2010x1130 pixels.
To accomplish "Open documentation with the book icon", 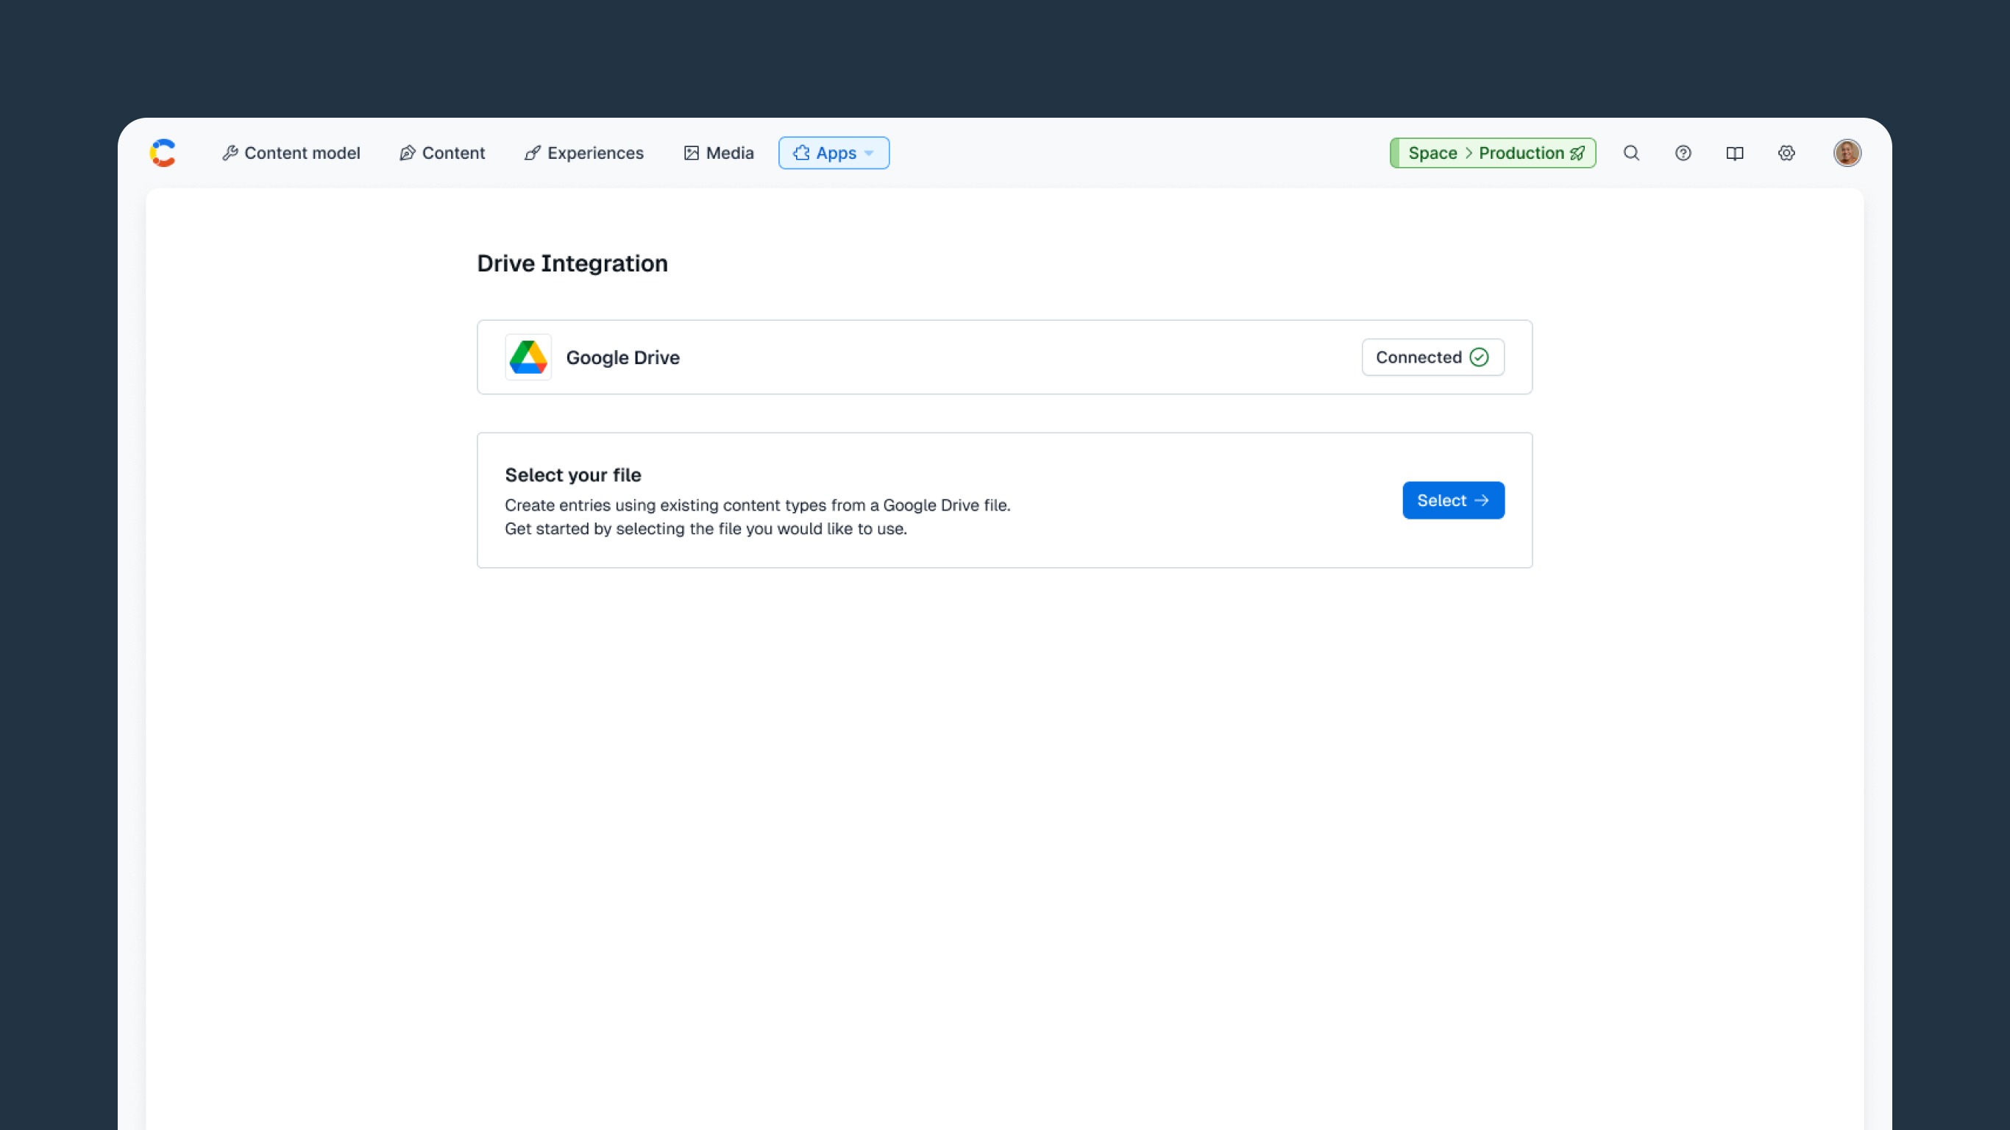I will (1735, 153).
